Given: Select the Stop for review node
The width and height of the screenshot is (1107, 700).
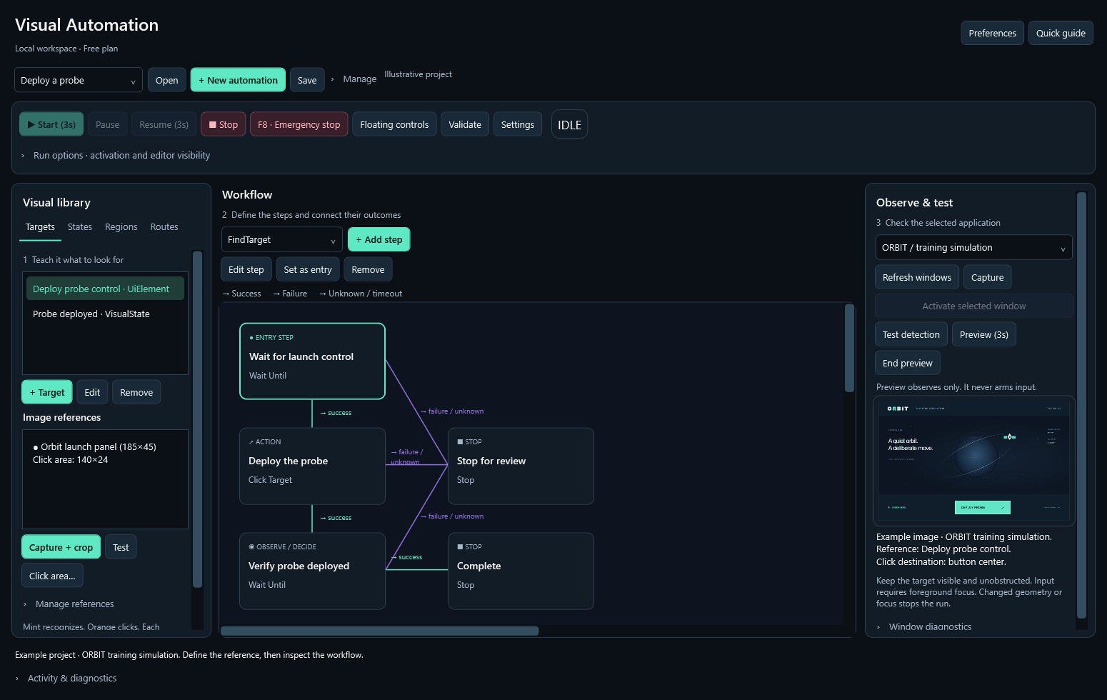Looking at the screenshot, I should coord(521,466).
